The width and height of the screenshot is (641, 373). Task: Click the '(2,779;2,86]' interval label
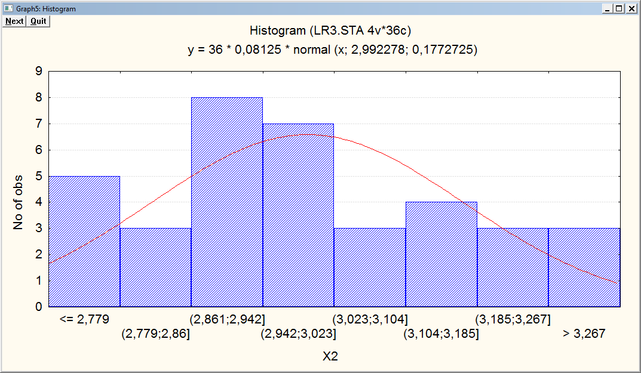(x=156, y=334)
